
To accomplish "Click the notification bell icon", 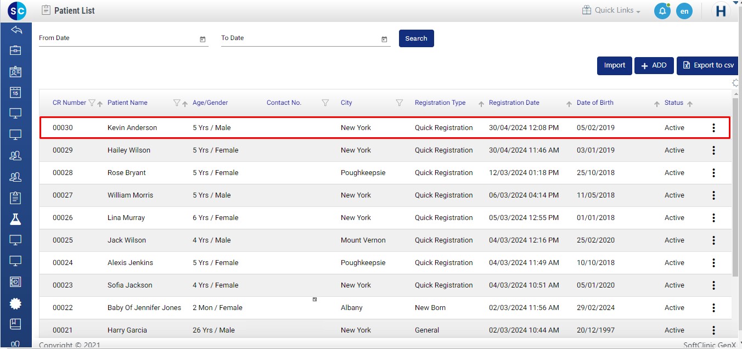I will tap(662, 11).
